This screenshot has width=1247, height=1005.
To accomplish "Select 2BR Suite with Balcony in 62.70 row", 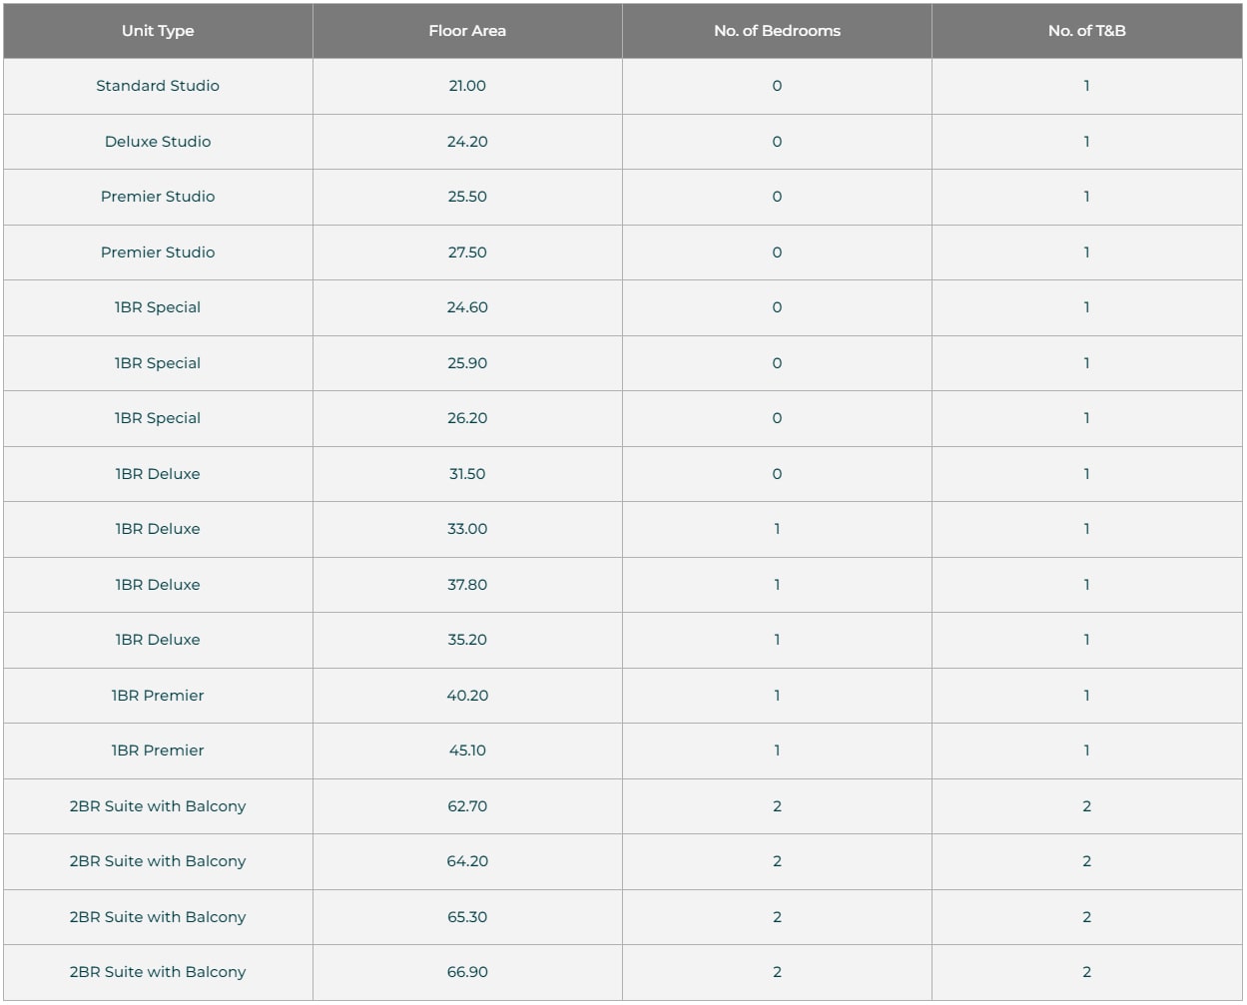I will tap(158, 806).
